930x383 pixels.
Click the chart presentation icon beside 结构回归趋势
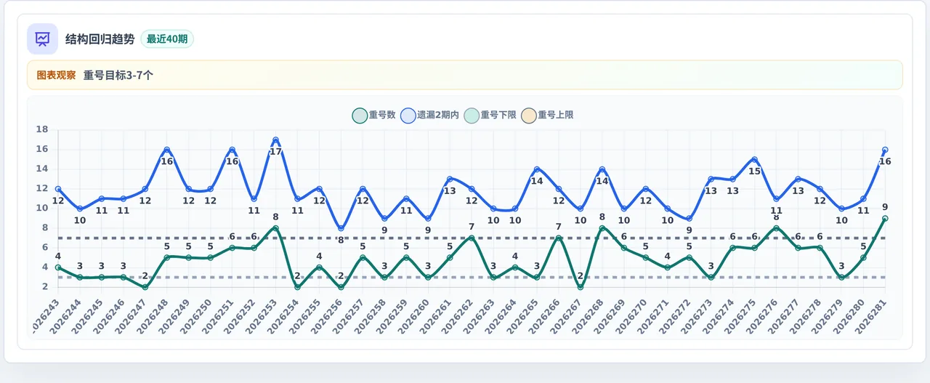click(43, 39)
